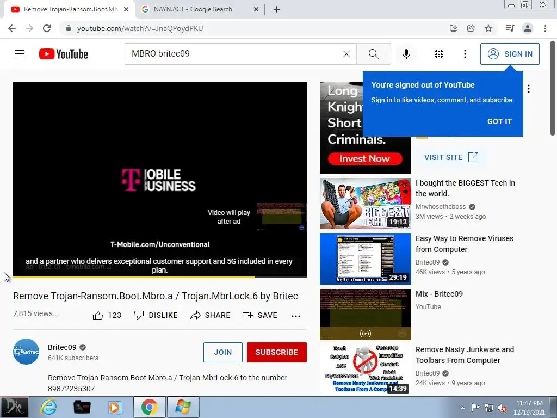This screenshot has width=557, height=418.
Task: Launch Internet Explorer from the taskbar
Action: (48, 407)
